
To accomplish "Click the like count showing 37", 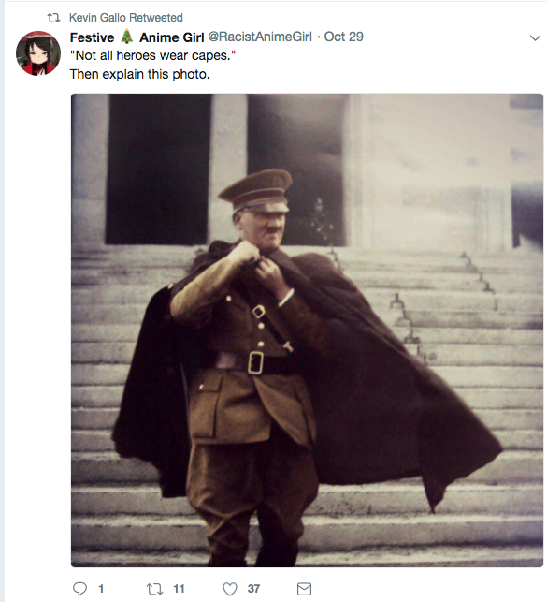I will [x=253, y=589].
